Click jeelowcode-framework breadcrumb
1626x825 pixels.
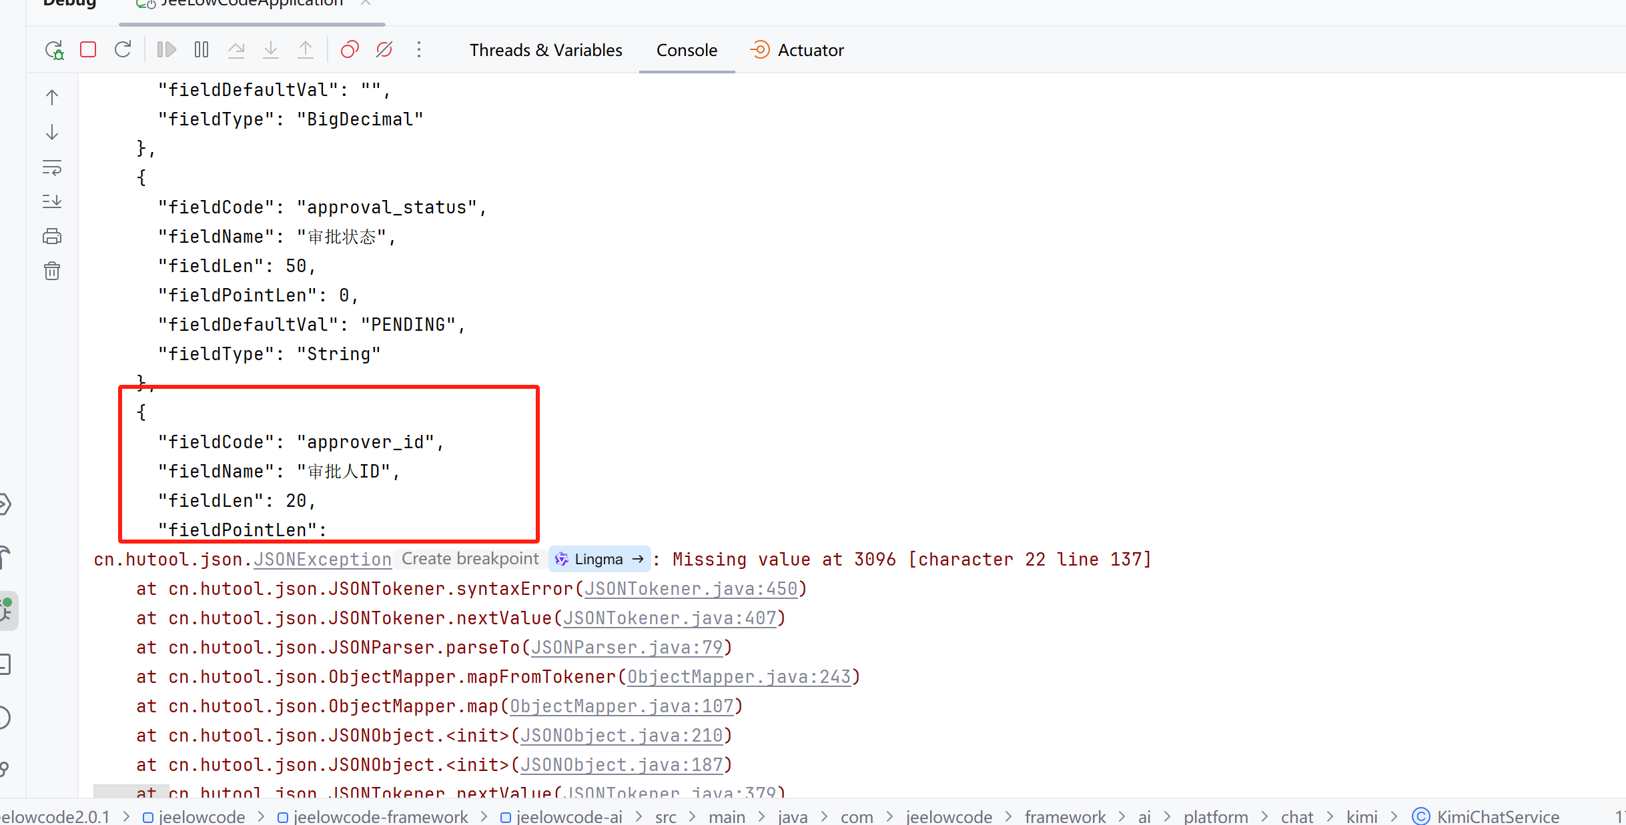click(x=373, y=816)
